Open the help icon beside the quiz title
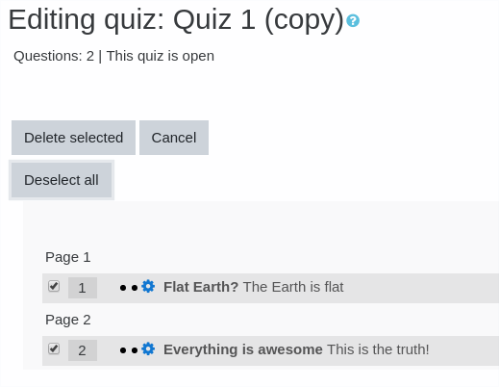 (x=353, y=21)
